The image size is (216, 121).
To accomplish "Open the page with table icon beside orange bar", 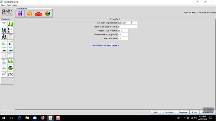I will pos(10,55).
